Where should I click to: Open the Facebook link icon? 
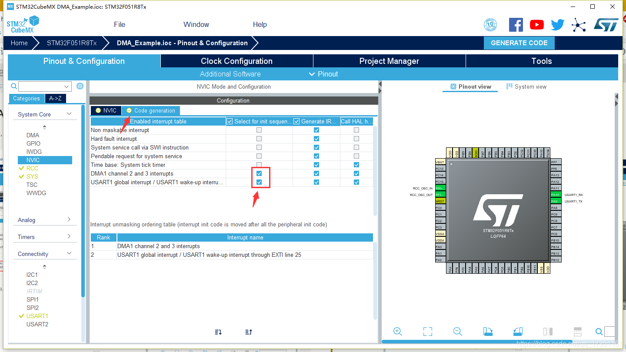pos(516,25)
